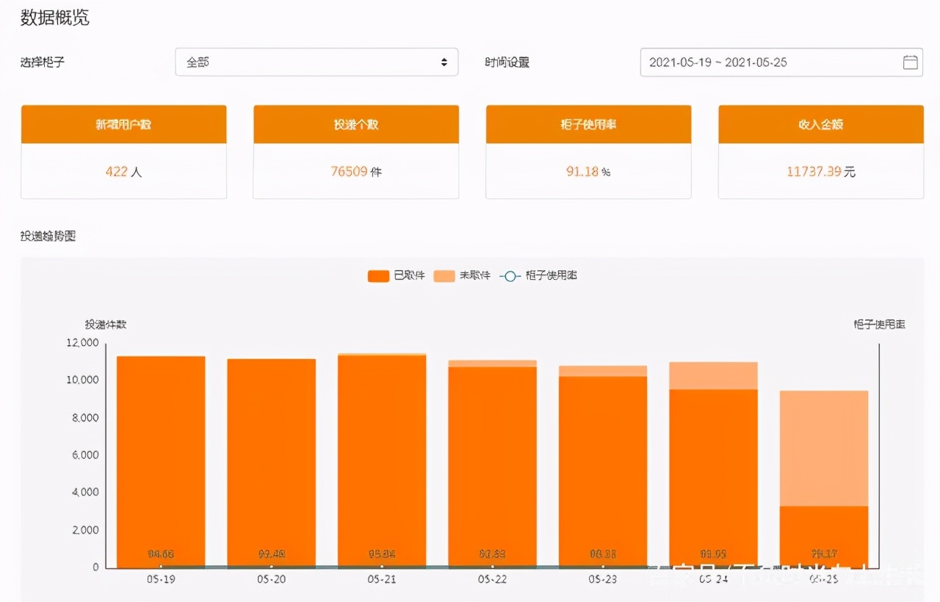Click the 12,000 y-axis label
Screen dimensions: 940x602
tap(82, 343)
